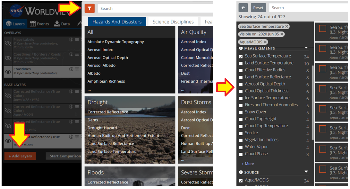Open Amphibian Richness under All
350x189 pixels.
coord(106,81)
